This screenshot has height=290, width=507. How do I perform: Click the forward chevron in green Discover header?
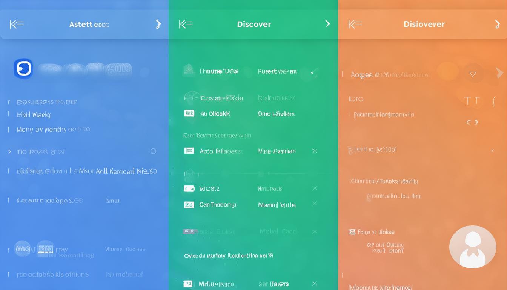coord(327,24)
